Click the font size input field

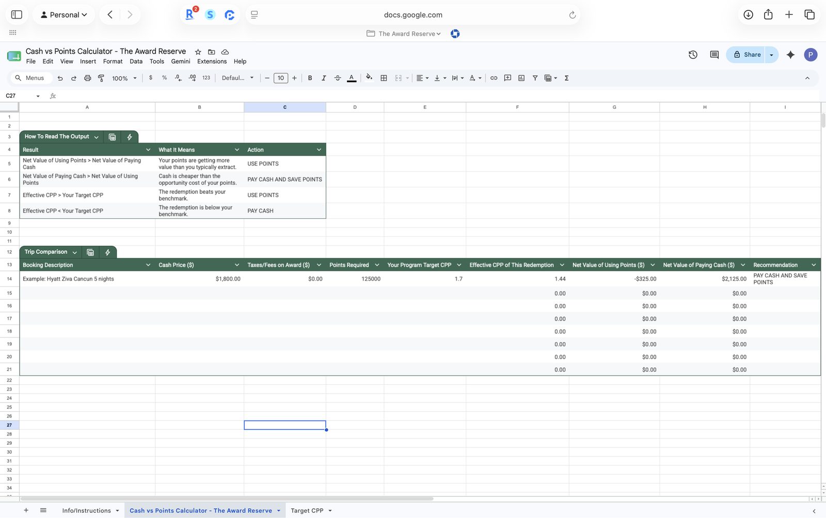coord(280,78)
